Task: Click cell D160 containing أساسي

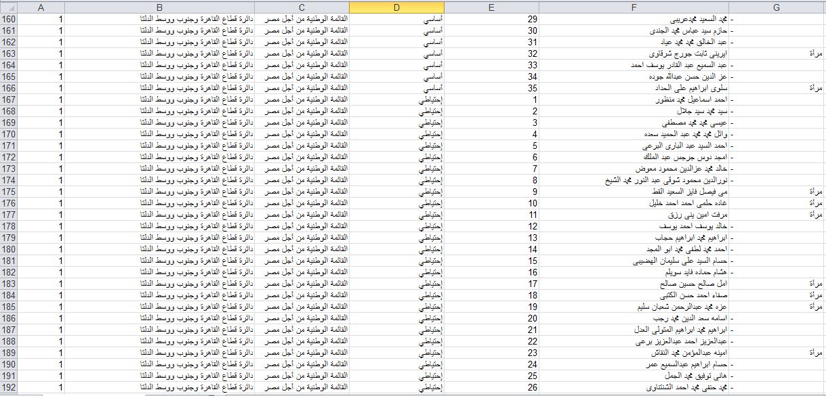Action: [396, 19]
